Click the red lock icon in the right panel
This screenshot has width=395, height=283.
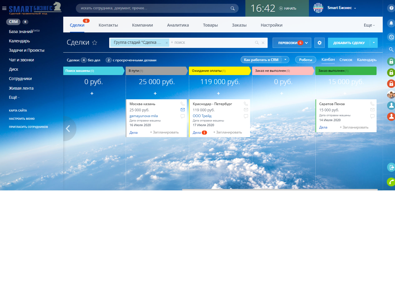pyautogui.click(x=391, y=84)
